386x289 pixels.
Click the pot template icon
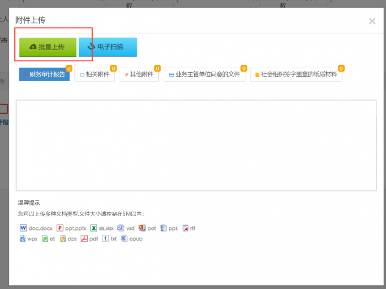(x=142, y=228)
